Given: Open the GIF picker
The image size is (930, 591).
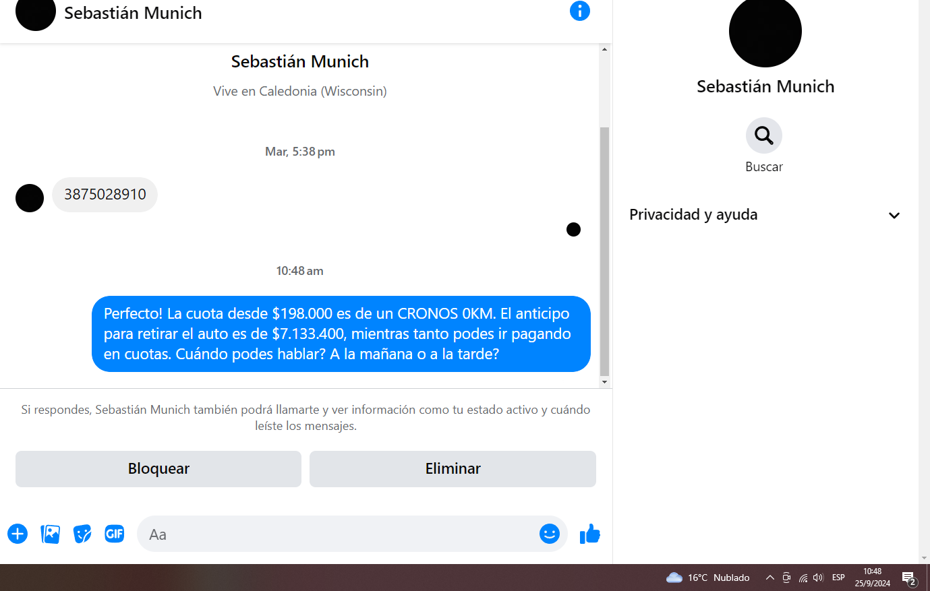Looking at the screenshot, I should click(115, 534).
